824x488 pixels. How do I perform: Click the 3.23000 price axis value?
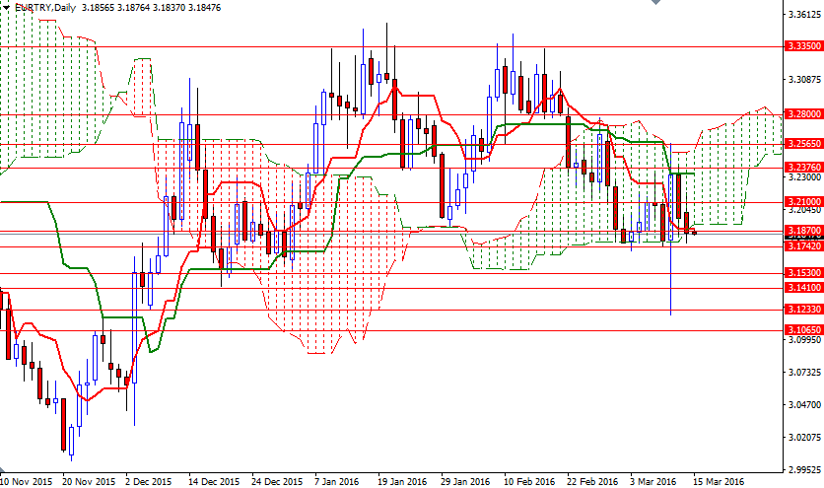coord(804,177)
